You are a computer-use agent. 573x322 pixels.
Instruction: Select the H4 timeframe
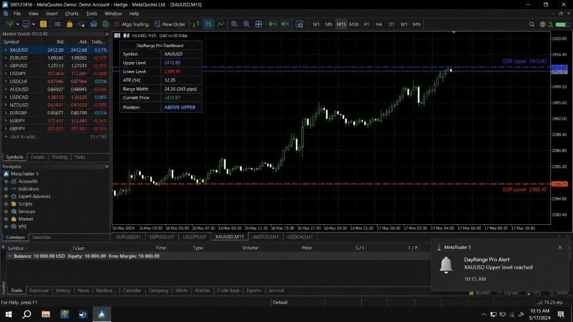pos(378,24)
